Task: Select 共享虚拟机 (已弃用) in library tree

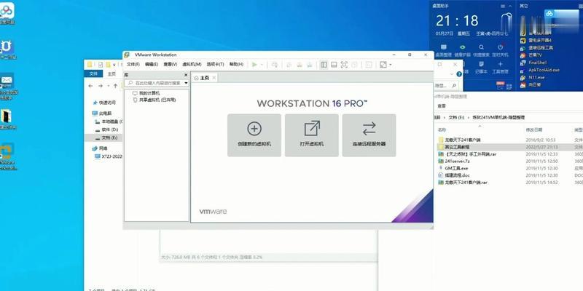Action: [x=154, y=100]
